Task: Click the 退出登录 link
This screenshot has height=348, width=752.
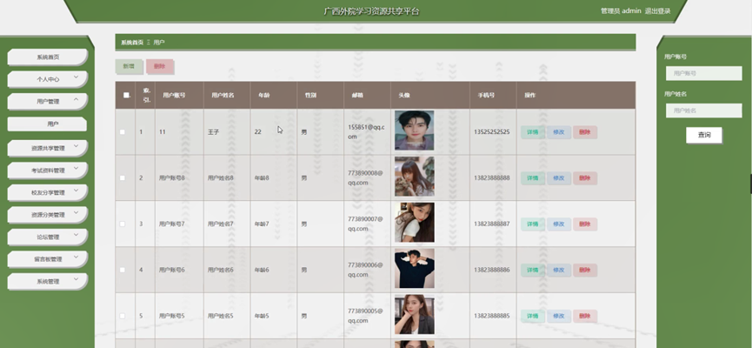Action: (x=657, y=11)
